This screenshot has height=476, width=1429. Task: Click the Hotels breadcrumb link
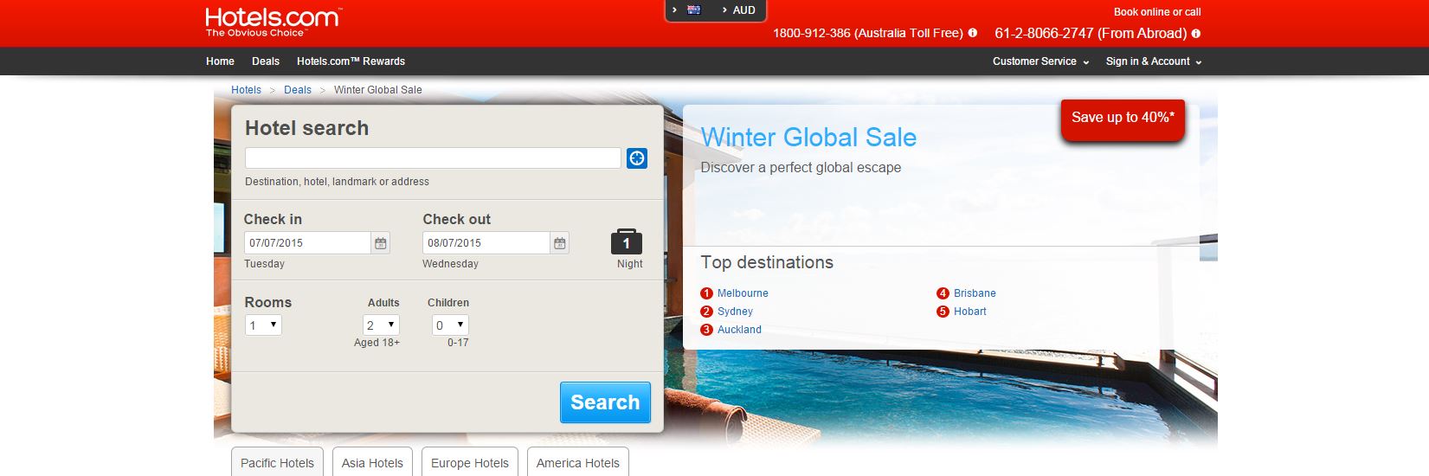pyautogui.click(x=246, y=90)
